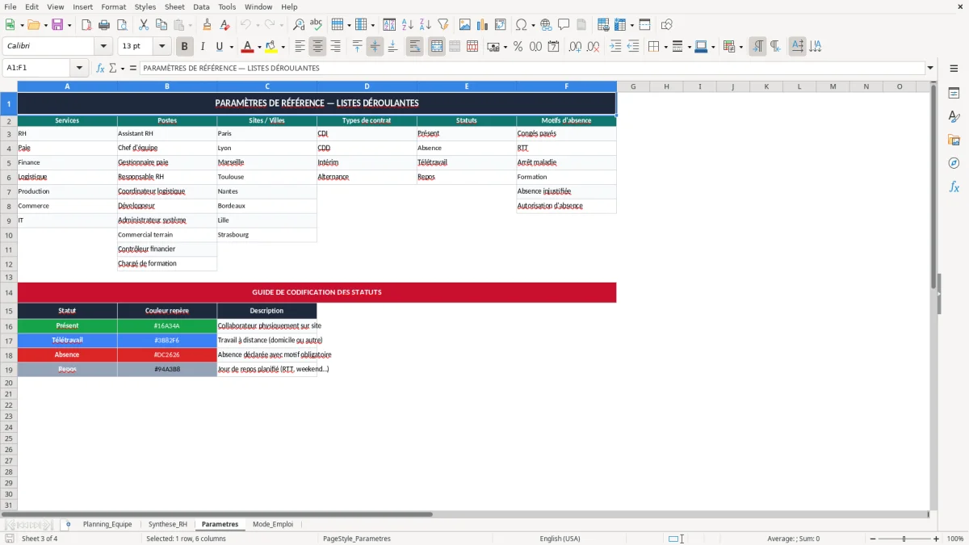Click row 14 header
This screenshot has height=545, width=969.
click(x=9, y=292)
